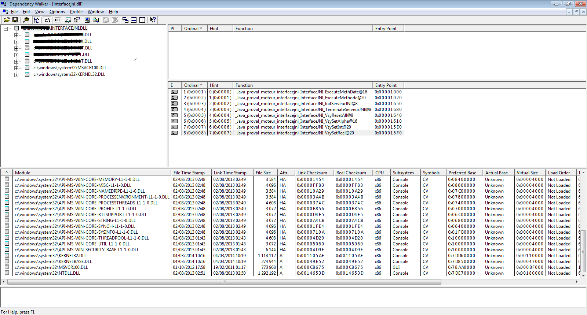
Task: Open the Profile menu
Action: (x=76, y=12)
